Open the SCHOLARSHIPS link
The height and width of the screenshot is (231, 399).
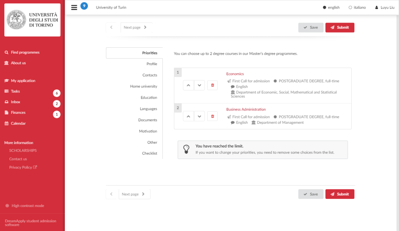[23, 150]
